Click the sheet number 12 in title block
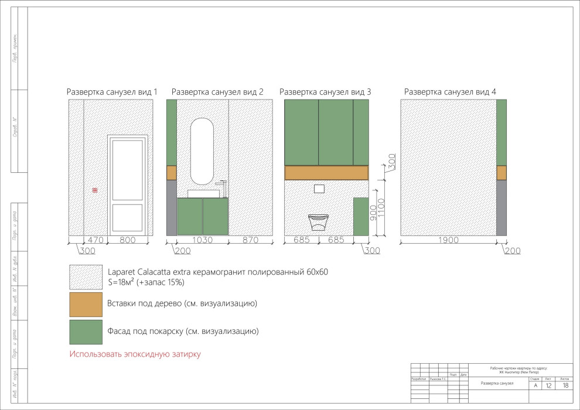Image resolution: width=580 pixels, height=410 pixels. [548, 385]
